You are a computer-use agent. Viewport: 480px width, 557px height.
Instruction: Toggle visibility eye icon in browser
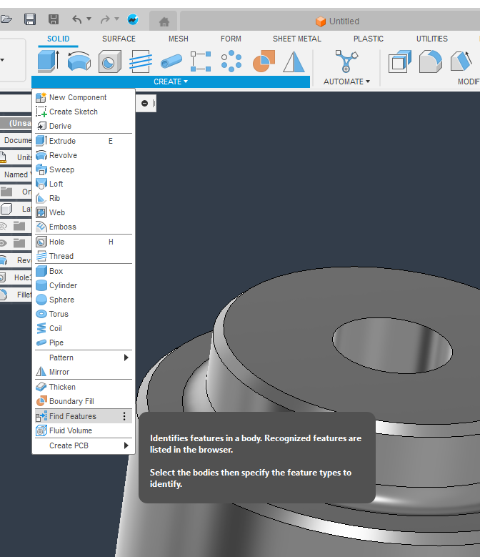point(3,243)
